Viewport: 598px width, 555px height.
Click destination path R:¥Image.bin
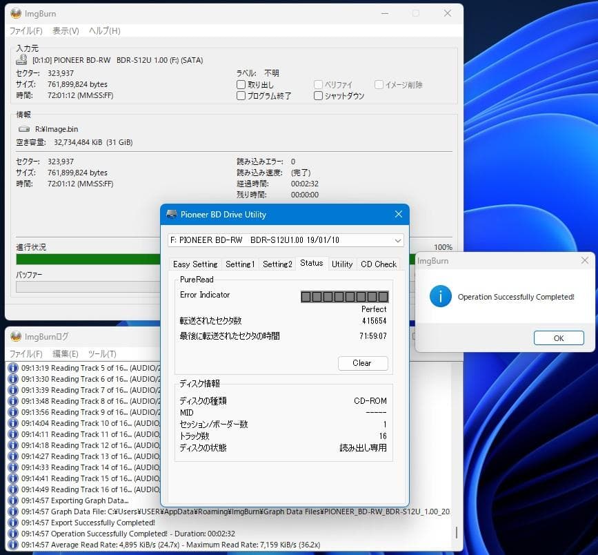click(57, 129)
